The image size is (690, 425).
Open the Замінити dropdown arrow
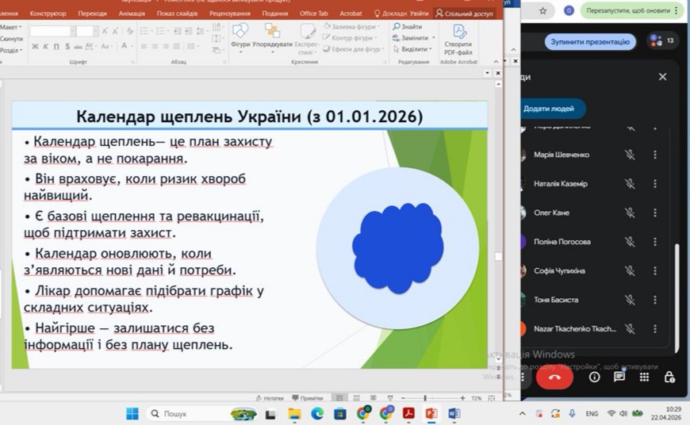(434, 38)
